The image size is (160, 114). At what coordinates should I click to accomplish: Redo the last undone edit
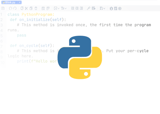tap(15, 8)
